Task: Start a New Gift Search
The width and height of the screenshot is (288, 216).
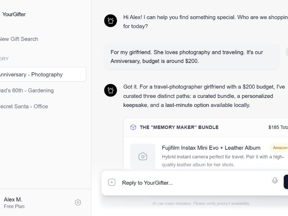Action: click(19, 39)
